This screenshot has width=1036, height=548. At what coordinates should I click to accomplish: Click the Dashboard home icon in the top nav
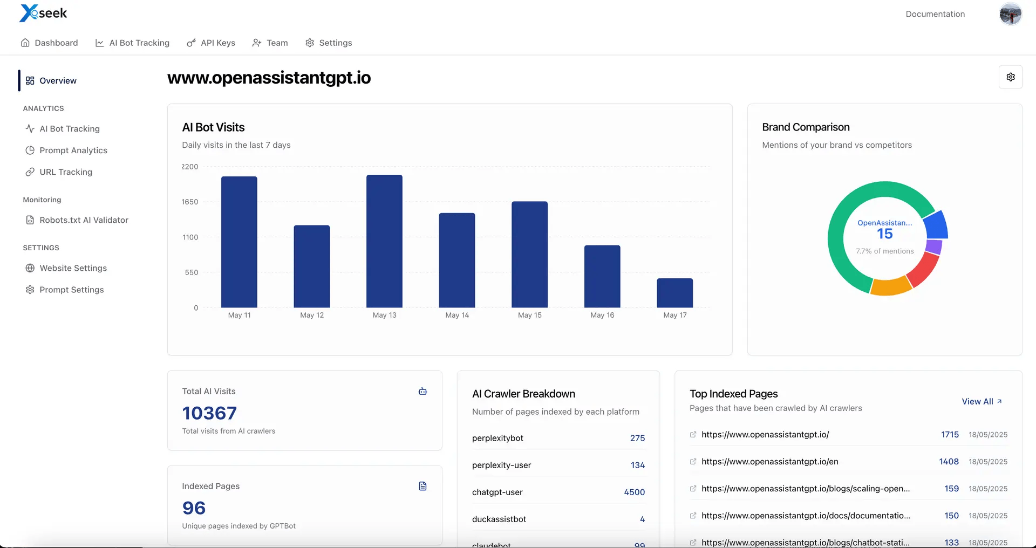pos(25,43)
